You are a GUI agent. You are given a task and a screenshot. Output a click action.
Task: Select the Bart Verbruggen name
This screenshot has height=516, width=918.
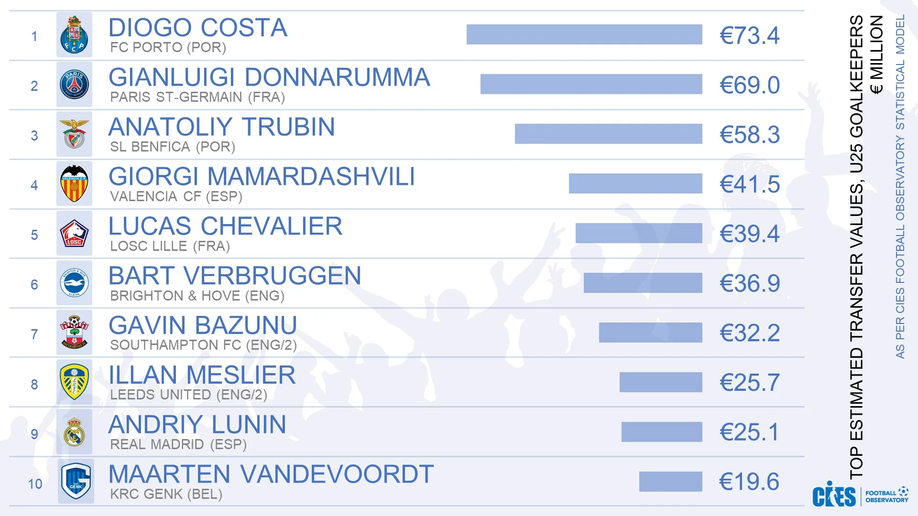(x=235, y=276)
